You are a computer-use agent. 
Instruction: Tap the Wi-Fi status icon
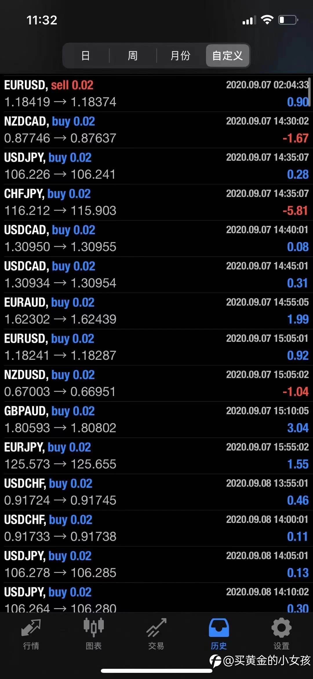tap(267, 20)
